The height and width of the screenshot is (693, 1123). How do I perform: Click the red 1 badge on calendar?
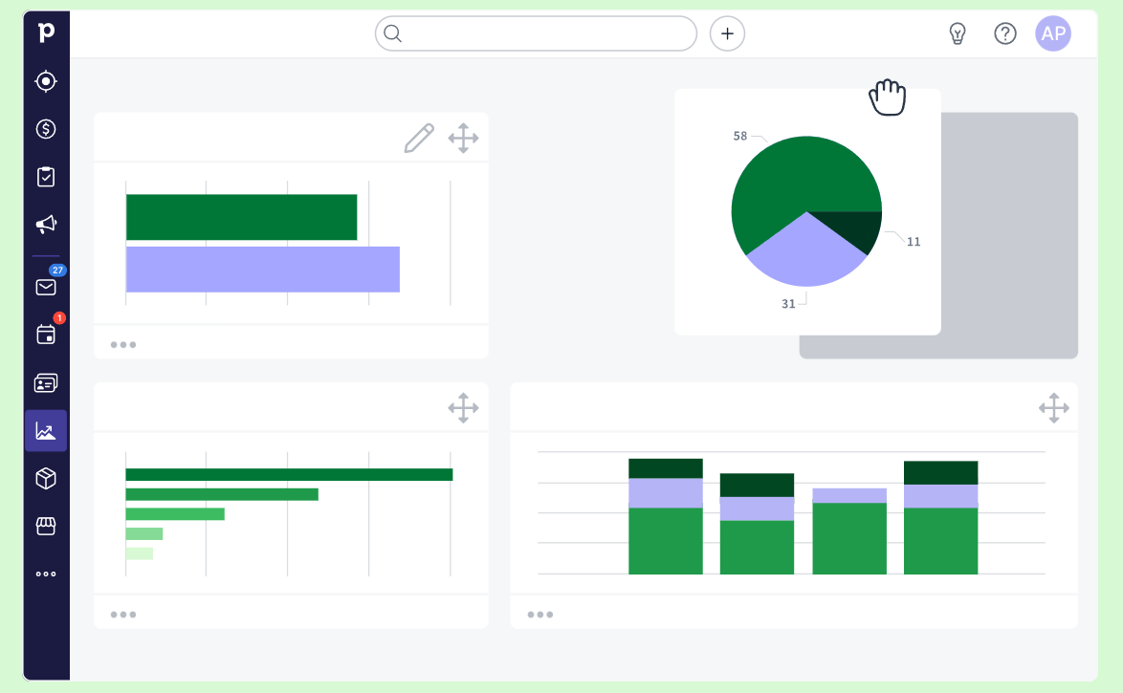pyautogui.click(x=59, y=318)
